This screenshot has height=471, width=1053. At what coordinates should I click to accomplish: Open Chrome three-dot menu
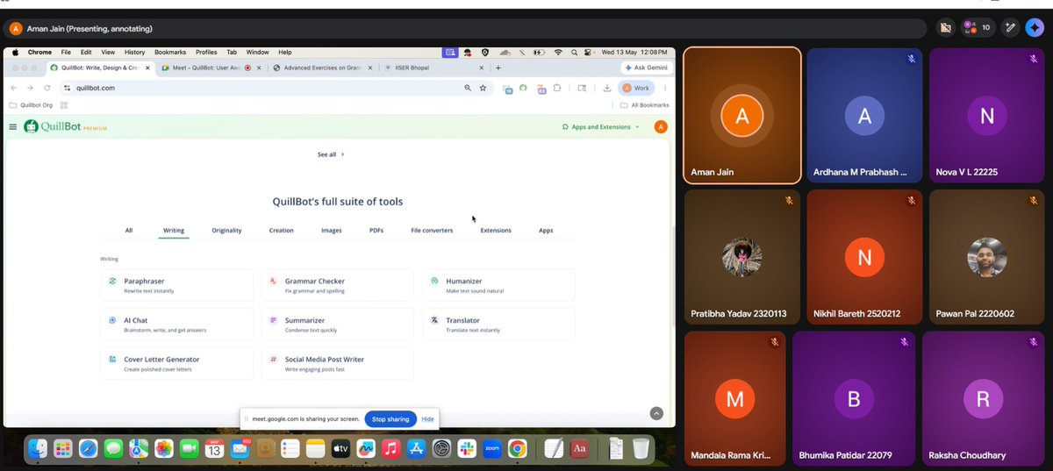pos(665,88)
